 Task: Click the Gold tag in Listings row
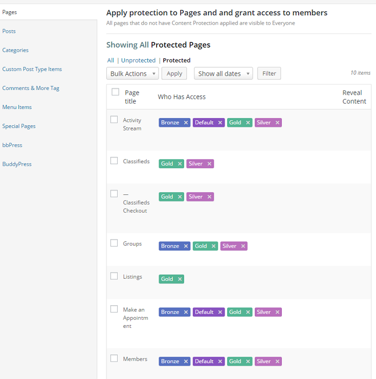pos(167,279)
